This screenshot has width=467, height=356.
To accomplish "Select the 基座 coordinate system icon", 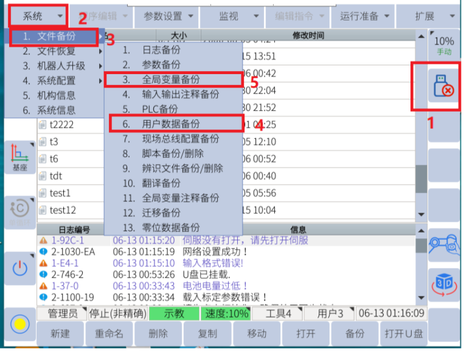I will 20,158.
